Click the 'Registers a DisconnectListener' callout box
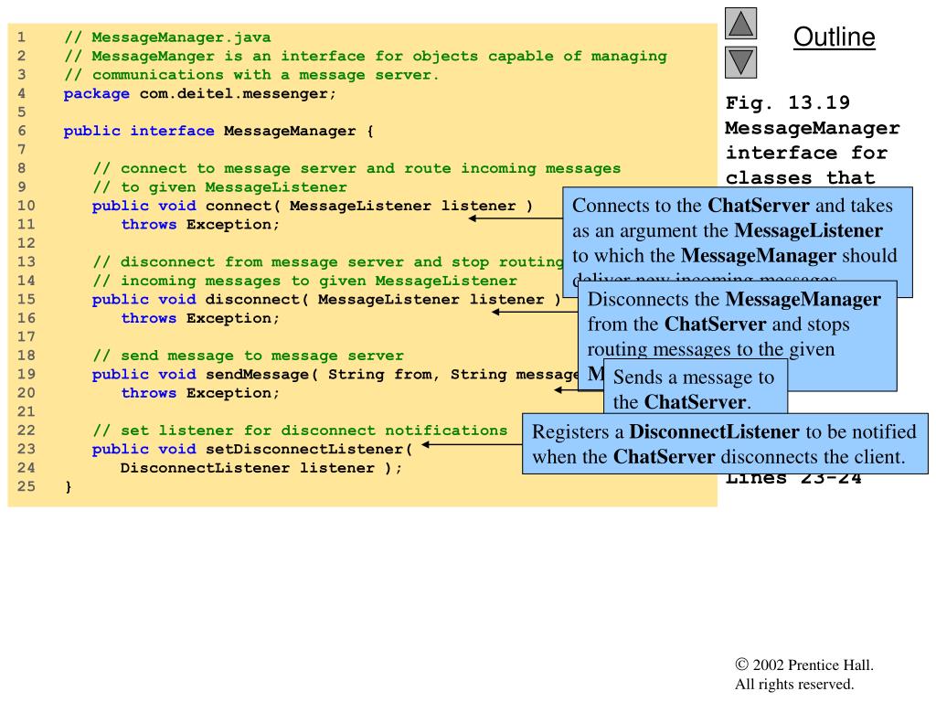Screen dimensions: 936x702 click(x=725, y=443)
